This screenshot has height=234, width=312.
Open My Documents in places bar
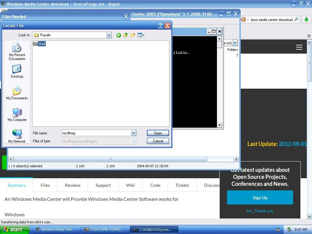pos(17,93)
